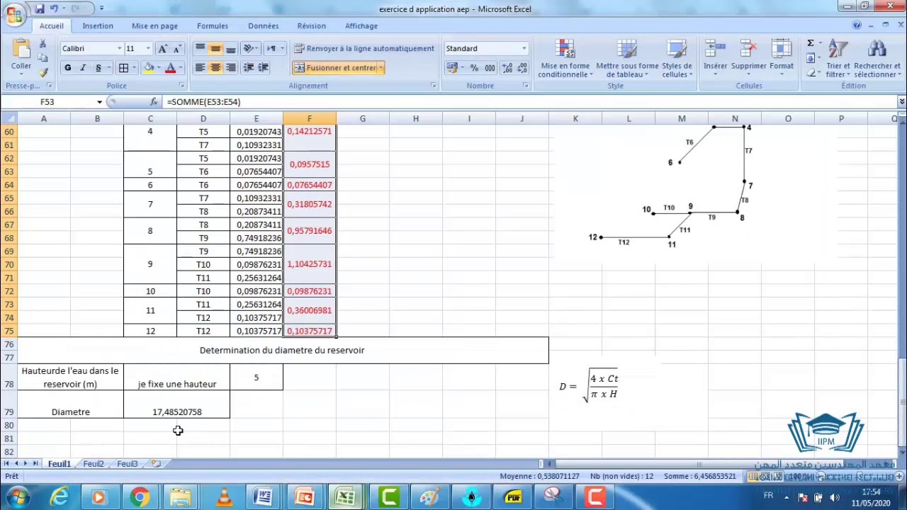Open the font size 11 dropdown

click(147, 49)
